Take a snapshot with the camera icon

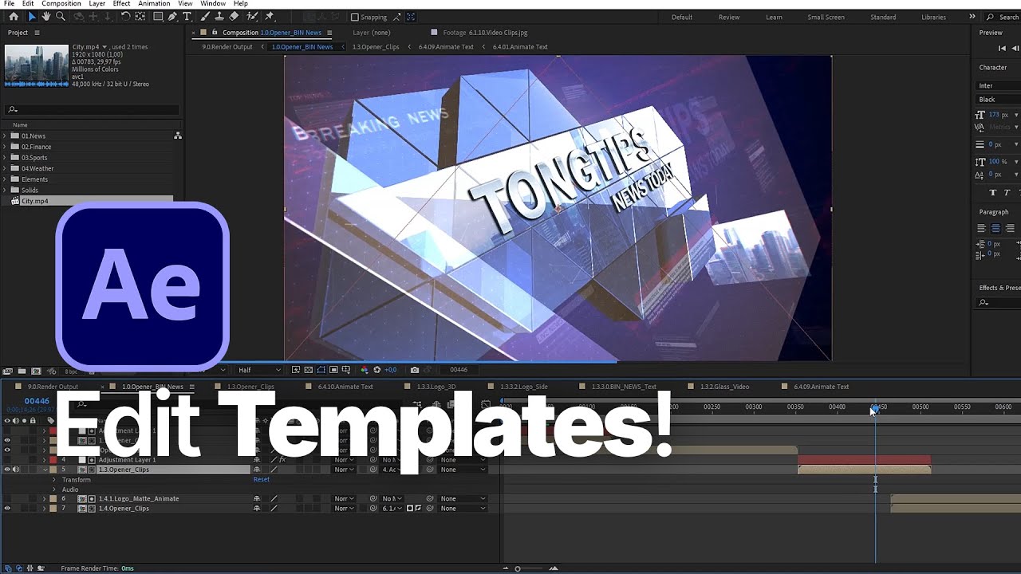(415, 370)
